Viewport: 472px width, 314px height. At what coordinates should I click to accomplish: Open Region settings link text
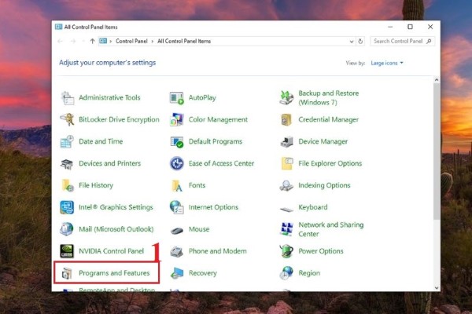[309, 273]
